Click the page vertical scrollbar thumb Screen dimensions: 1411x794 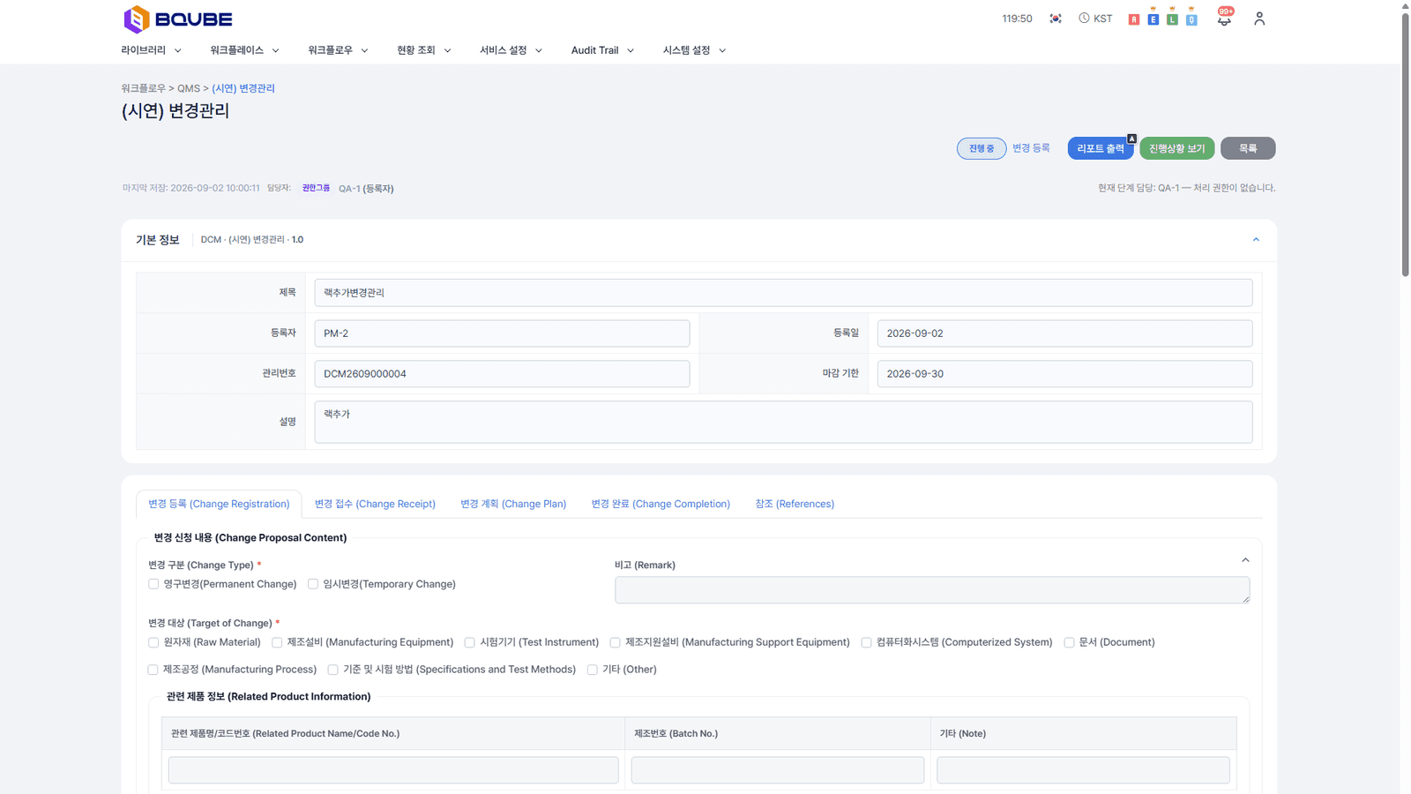point(1406,146)
